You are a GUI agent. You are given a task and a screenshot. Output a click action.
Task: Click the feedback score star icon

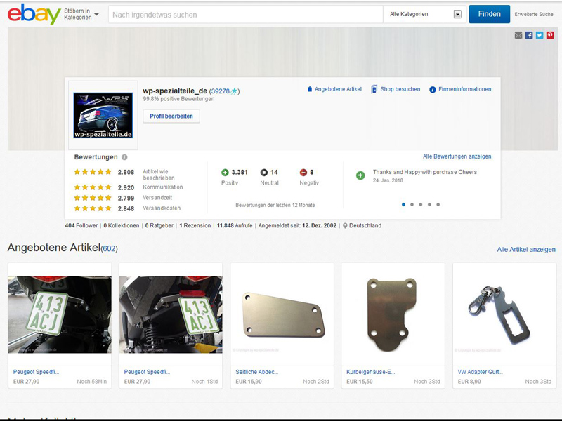[x=234, y=91]
